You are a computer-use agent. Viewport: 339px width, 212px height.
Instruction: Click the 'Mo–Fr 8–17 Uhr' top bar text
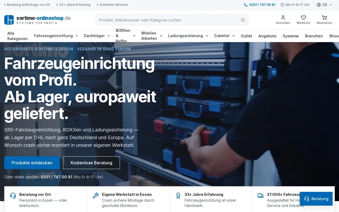[297, 5]
